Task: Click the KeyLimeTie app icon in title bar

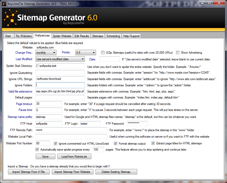Action: [x=4, y=4]
